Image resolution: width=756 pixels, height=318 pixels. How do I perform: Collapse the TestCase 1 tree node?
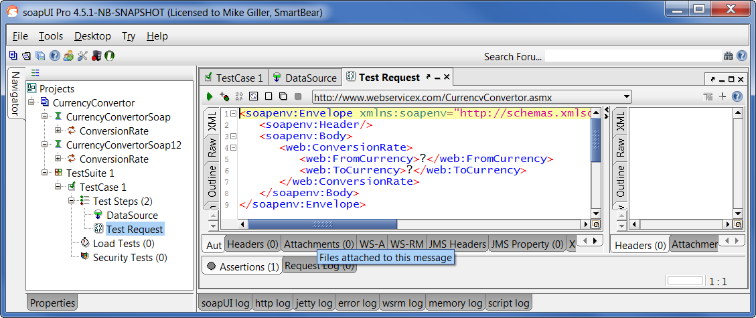[x=58, y=186]
